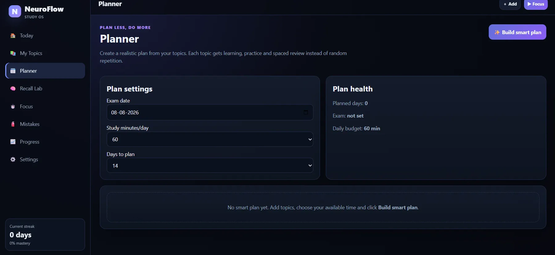The height and width of the screenshot is (255, 555).
Task: Start a session with the top Focus button
Action: [x=536, y=4]
